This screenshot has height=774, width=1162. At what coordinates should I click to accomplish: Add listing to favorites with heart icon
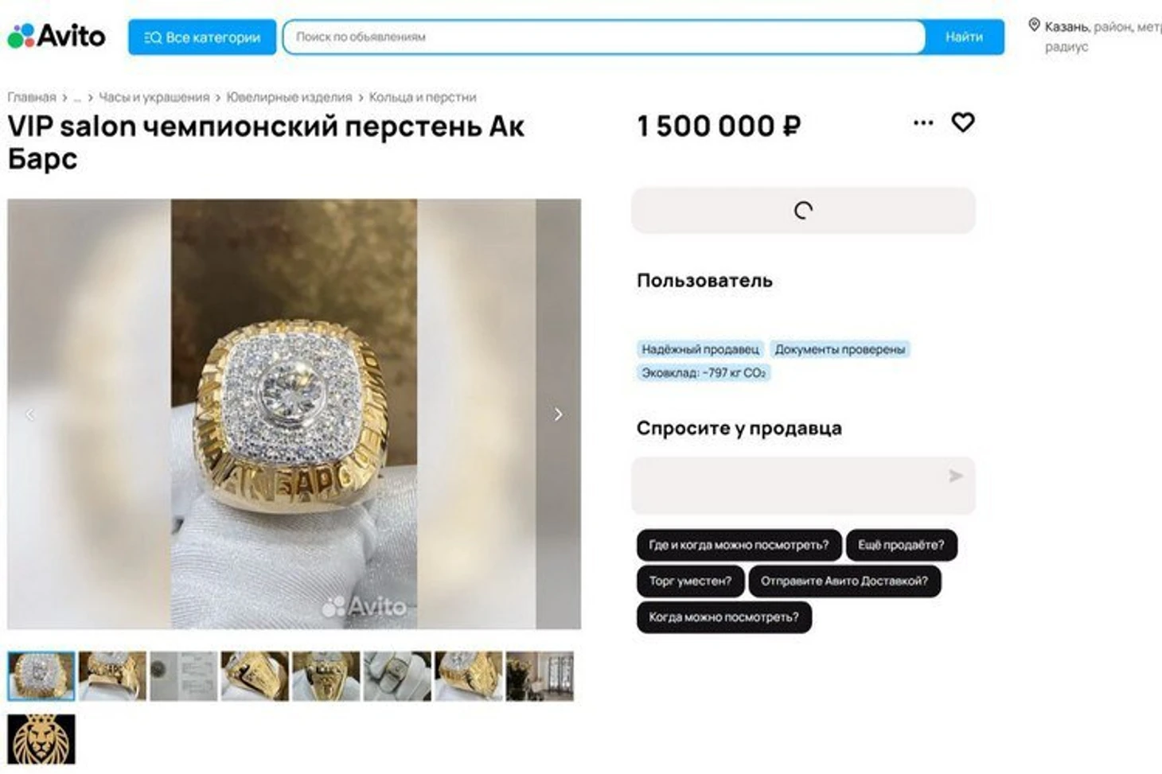pyautogui.click(x=963, y=123)
